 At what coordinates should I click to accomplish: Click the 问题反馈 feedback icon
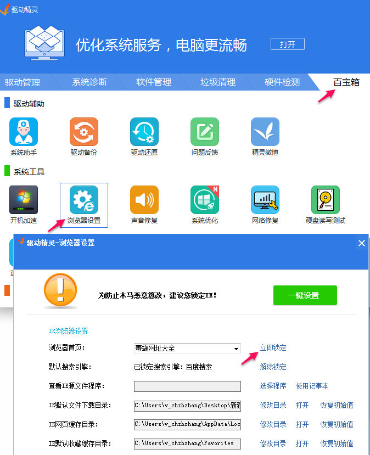point(205,132)
